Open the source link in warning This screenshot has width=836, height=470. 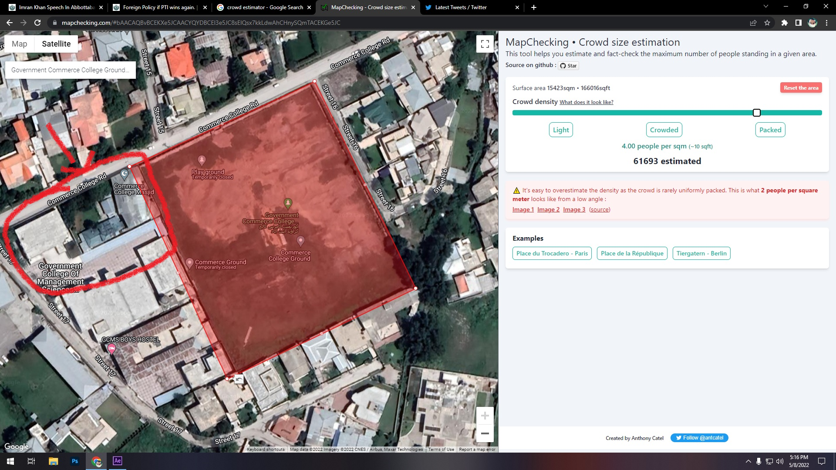(600, 210)
